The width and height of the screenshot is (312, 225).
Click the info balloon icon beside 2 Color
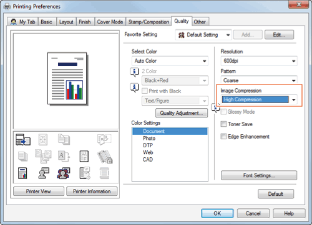(x=134, y=72)
